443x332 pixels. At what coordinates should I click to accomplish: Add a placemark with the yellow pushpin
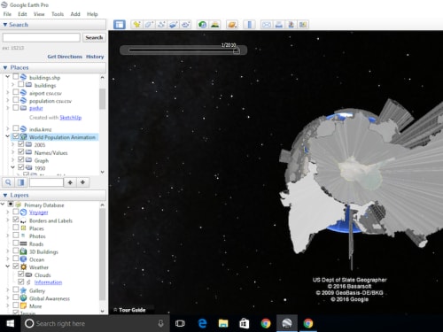[136, 25]
